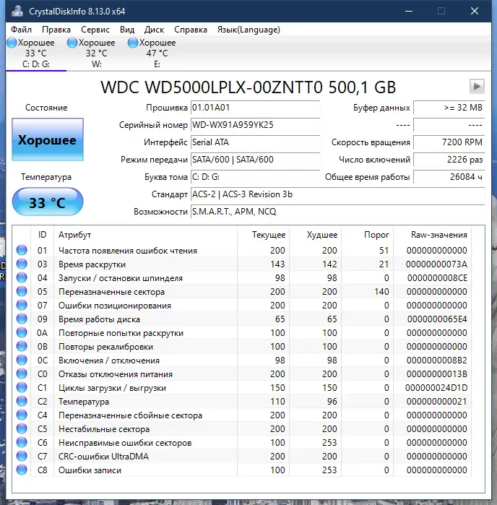Viewport: 497px width, 505px height.
Task: Select disk W: at 32 °C
Action: pos(97,53)
